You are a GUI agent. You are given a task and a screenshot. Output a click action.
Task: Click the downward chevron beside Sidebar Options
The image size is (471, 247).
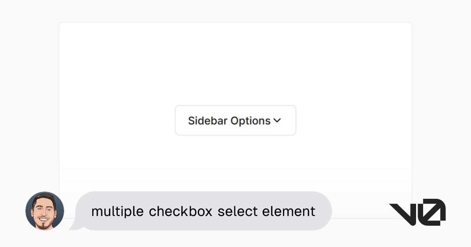[277, 121]
